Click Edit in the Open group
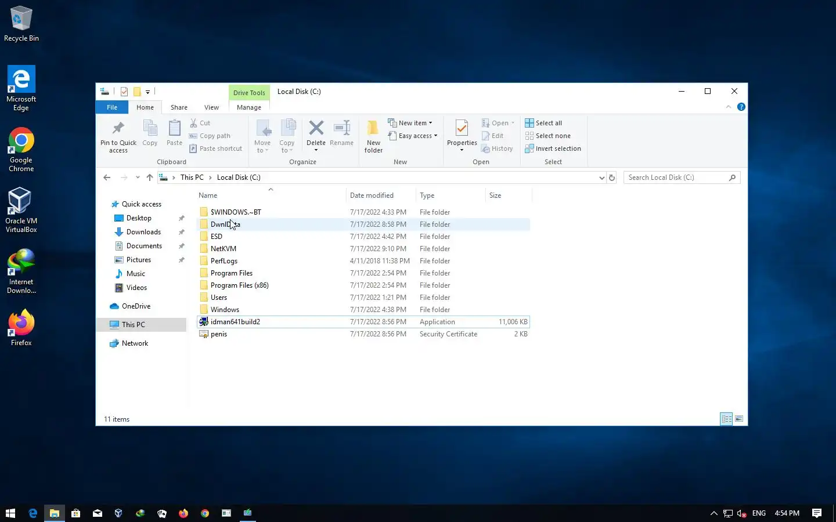The height and width of the screenshot is (522, 836). click(x=492, y=136)
